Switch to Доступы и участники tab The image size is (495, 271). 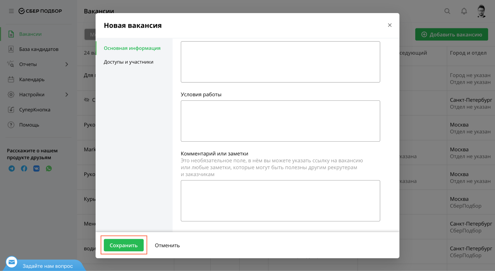click(x=128, y=62)
